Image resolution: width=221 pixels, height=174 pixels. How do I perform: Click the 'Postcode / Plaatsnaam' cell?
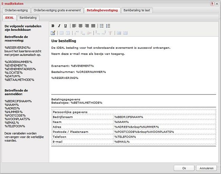click(83, 132)
